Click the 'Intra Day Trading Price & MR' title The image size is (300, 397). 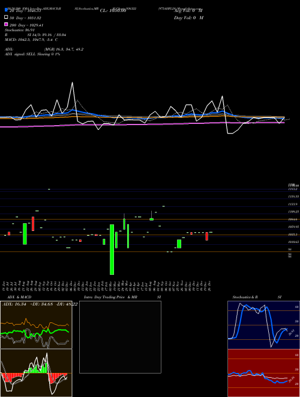point(110,297)
